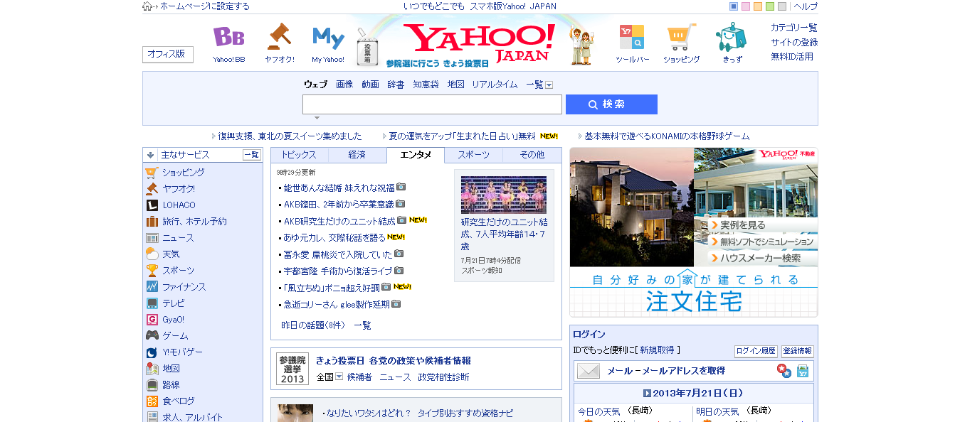Click the テレビ sidebar icon

[152, 303]
